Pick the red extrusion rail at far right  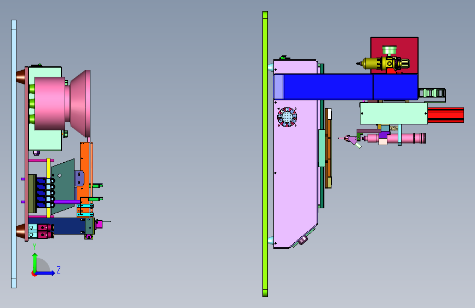coord(445,115)
